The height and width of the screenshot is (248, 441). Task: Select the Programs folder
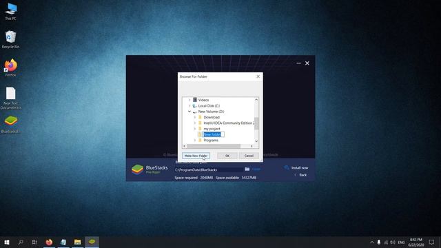[211, 141]
